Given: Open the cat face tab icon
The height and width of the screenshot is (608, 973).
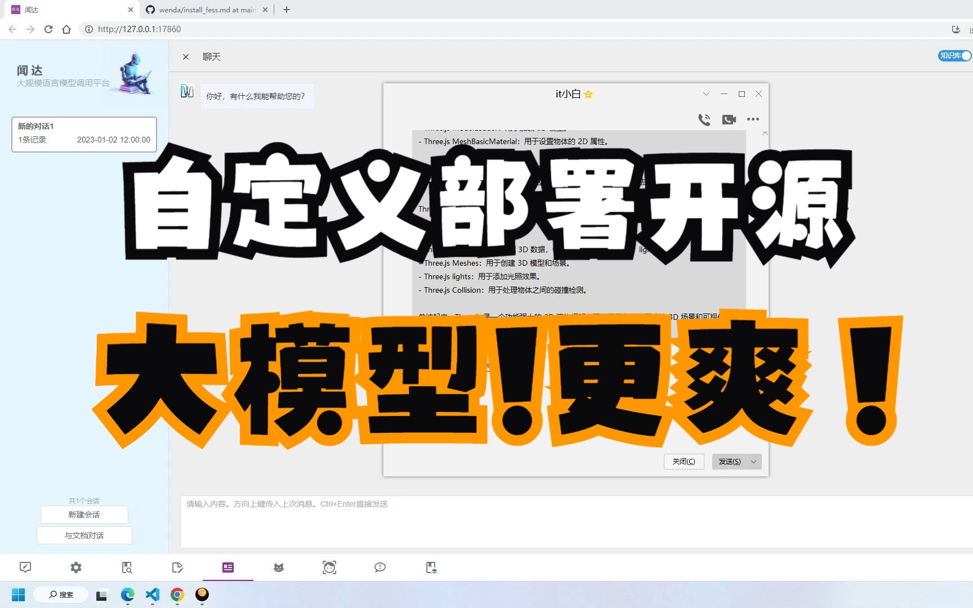Looking at the screenshot, I should point(279,567).
